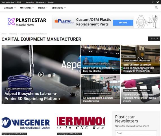Expand the Markets menu
The image size is (161, 136).
point(10,8)
